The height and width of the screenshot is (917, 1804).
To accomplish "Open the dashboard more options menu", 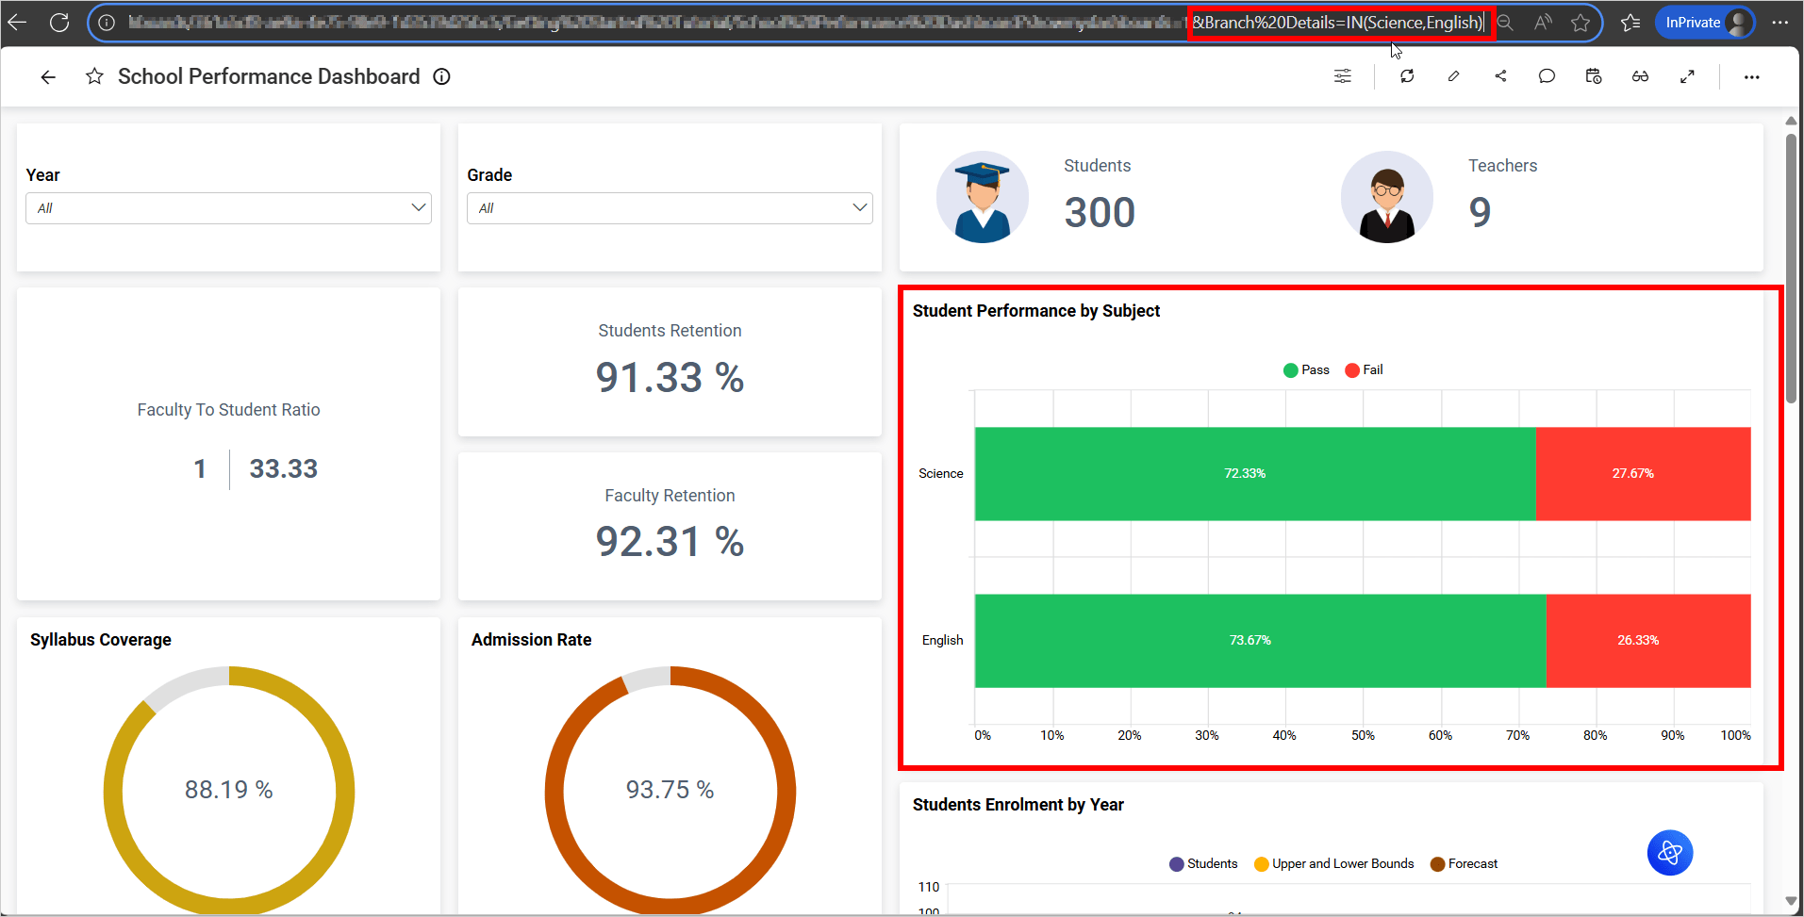I will [1751, 76].
